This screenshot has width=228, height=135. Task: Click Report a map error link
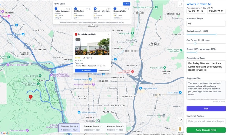tap(178, 134)
